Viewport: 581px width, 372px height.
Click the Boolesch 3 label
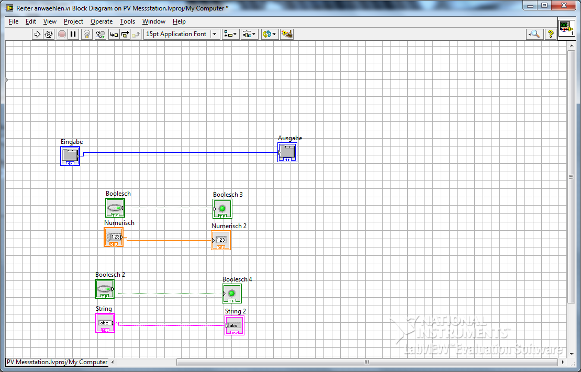point(228,195)
